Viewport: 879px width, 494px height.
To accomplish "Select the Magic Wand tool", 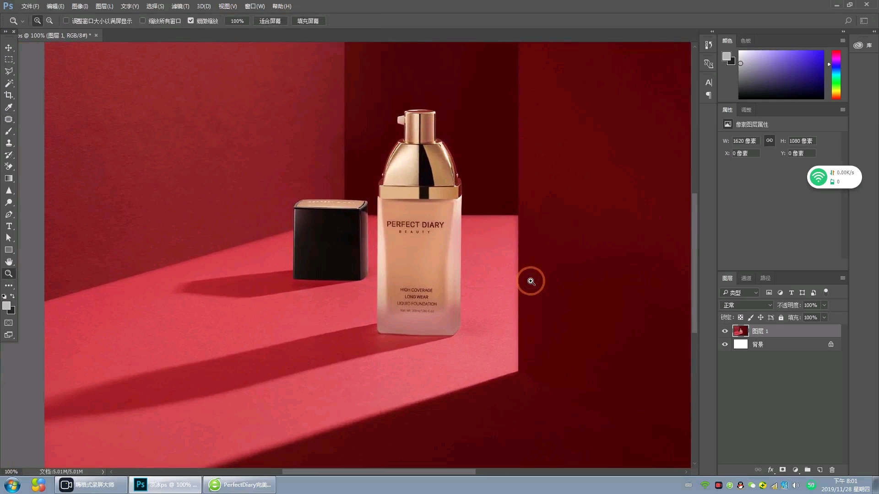I will click(x=9, y=83).
